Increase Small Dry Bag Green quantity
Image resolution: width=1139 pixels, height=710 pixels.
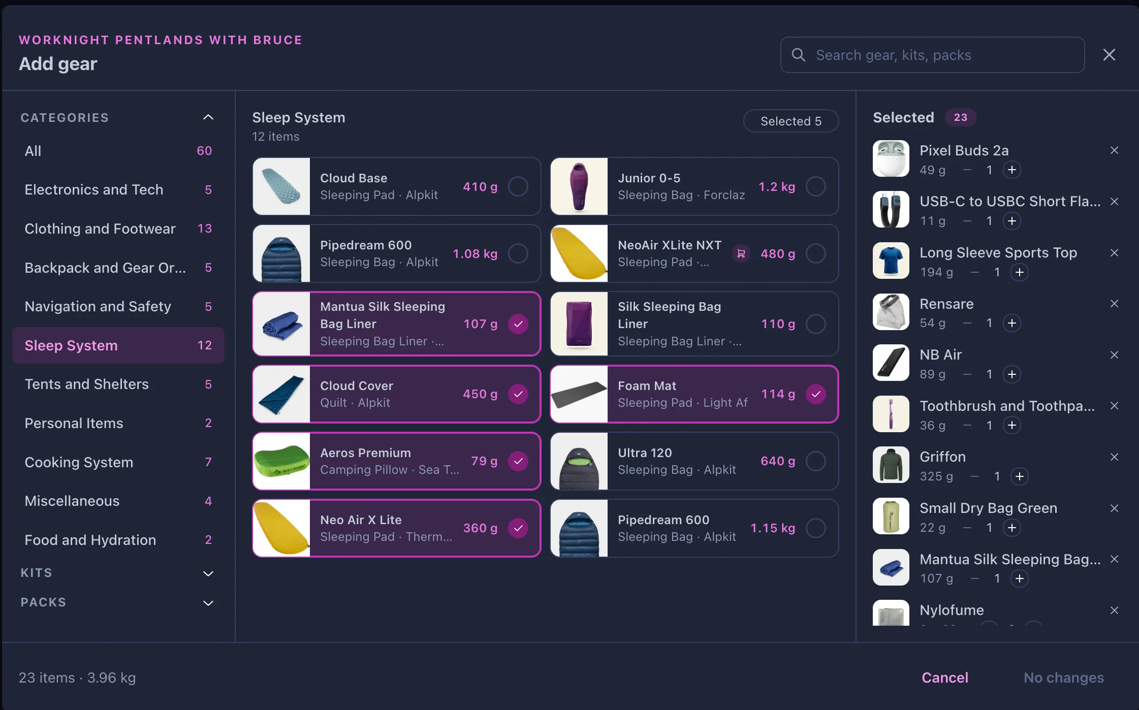1012,528
